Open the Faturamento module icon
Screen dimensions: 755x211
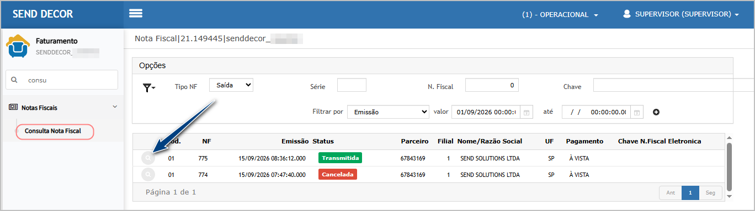[18, 46]
